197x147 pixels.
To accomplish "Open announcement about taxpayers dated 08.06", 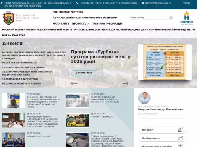I will pyautogui.click(x=34, y=55).
